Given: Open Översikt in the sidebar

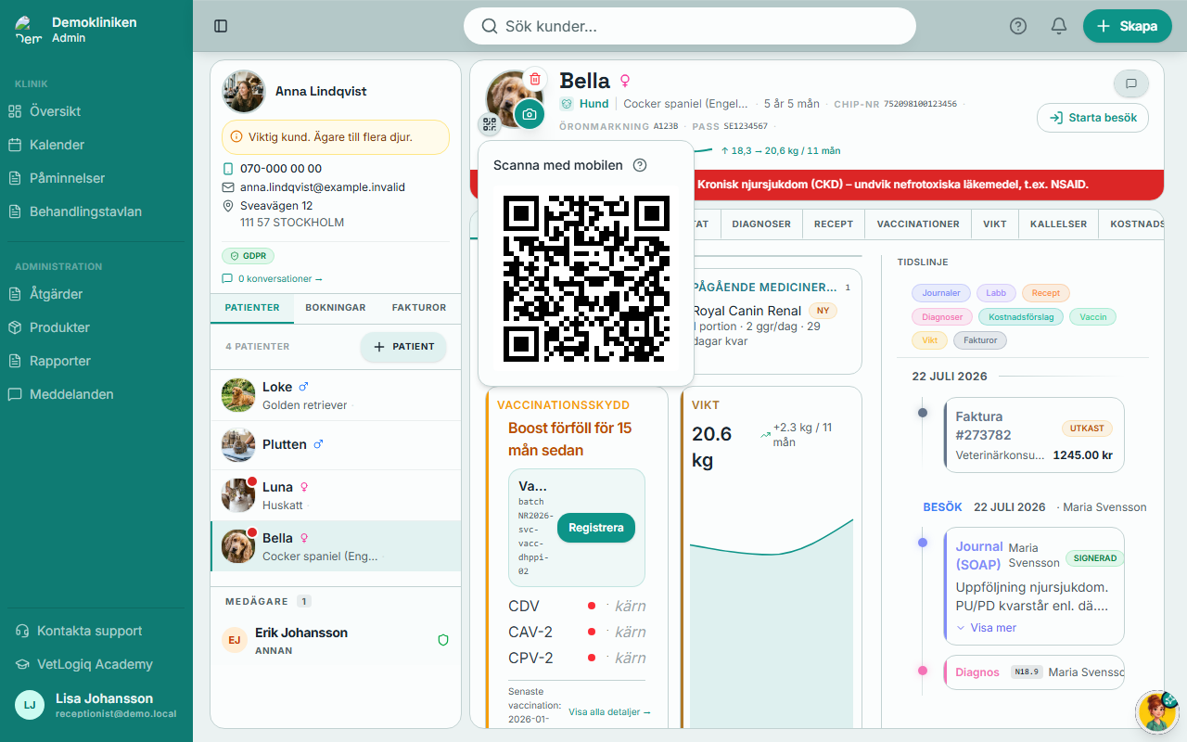Looking at the screenshot, I should point(96,111).
